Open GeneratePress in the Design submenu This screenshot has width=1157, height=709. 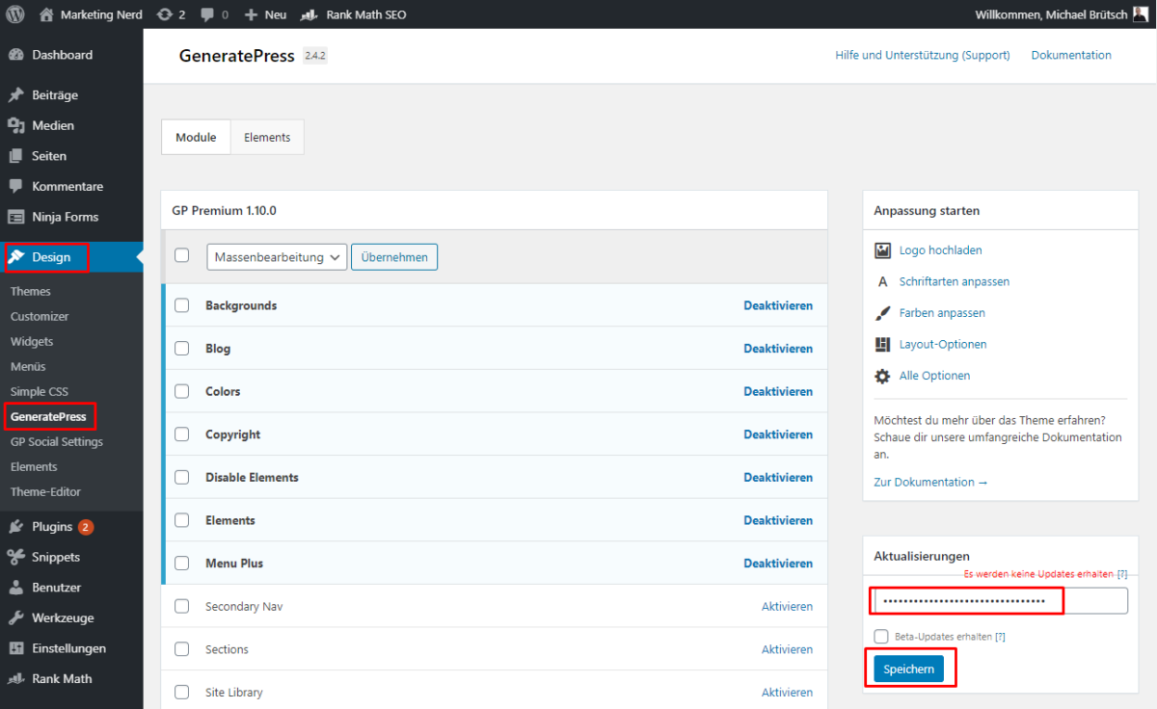tap(48, 417)
